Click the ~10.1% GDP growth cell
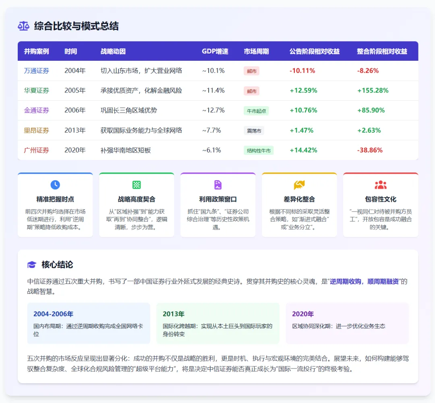Image resolution: width=435 pixels, height=403 pixels. point(213,71)
